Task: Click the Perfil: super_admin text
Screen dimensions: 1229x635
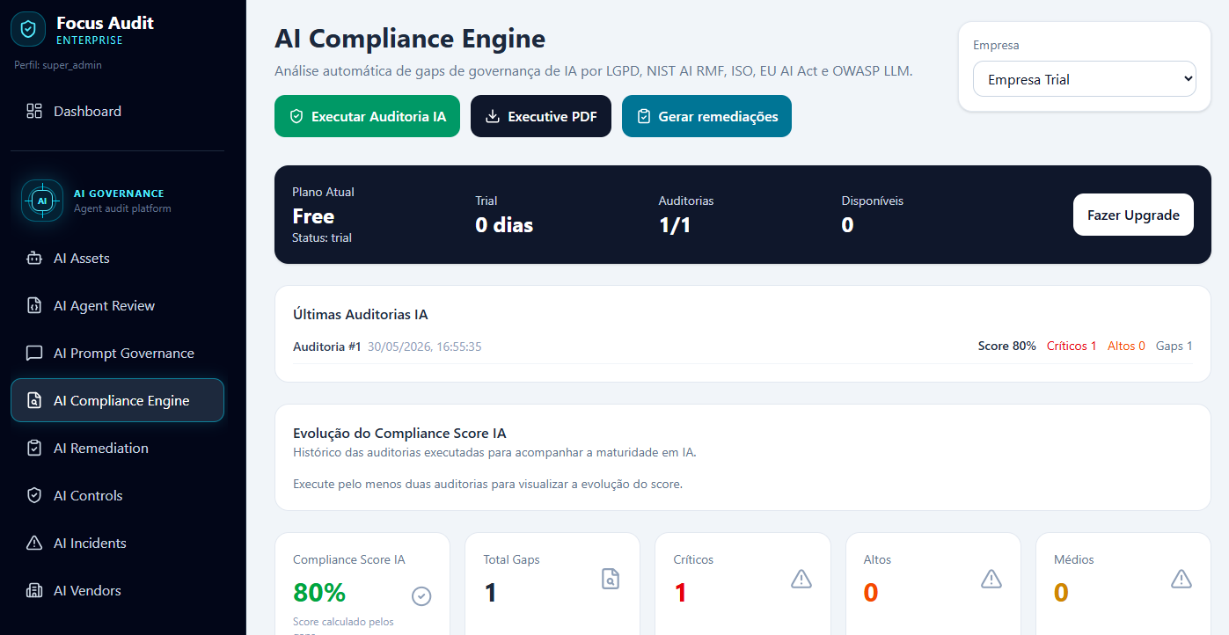Action: pyautogui.click(x=59, y=65)
